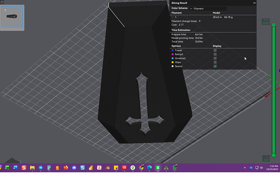Show hidden system tray icons
This screenshot has width=280, height=180.
[x=245, y=168]
